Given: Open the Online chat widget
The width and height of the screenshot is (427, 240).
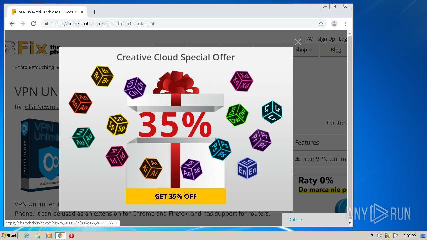Looking at the screenshot, I should [315, 219].
